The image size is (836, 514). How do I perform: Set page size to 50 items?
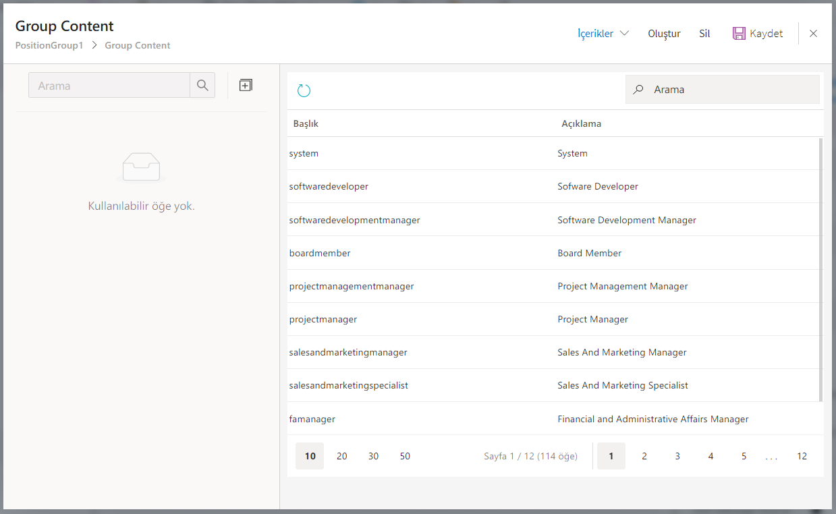(405, 457)
